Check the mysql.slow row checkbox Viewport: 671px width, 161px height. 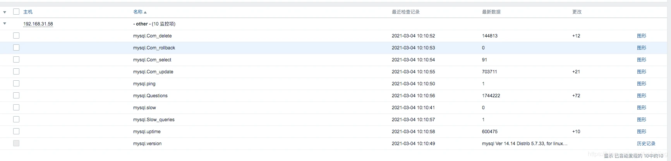click(x=16, y=107)
